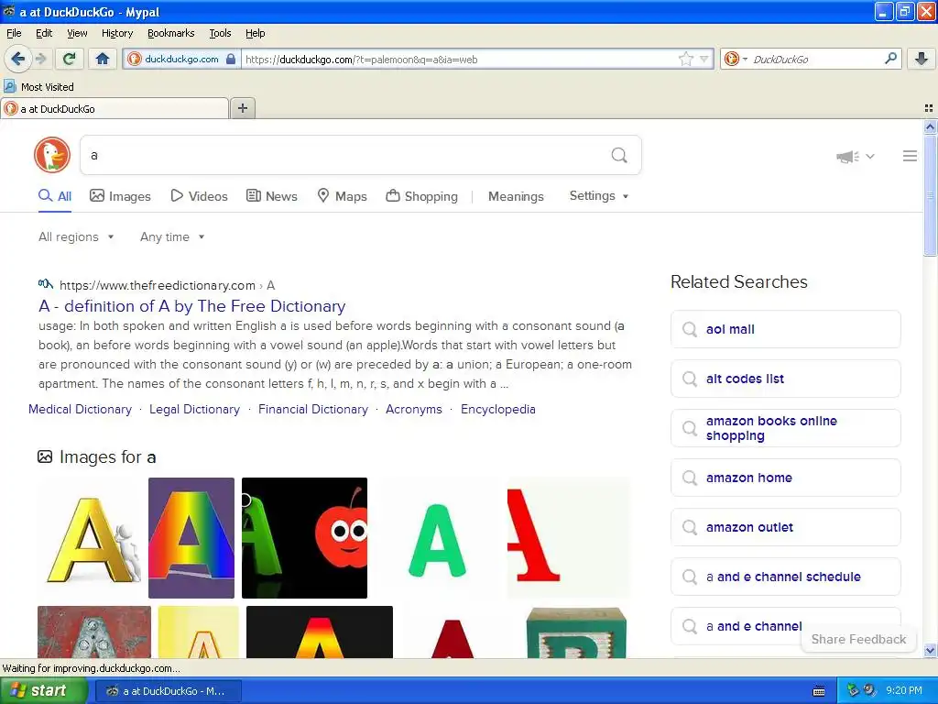The image size is (938, 704).
Task: Open the History menu
Action: point(116,33)
